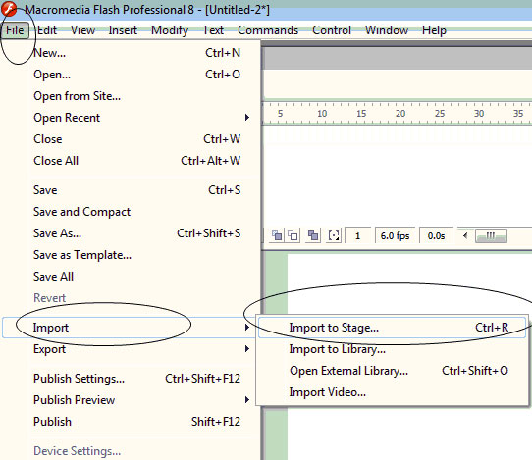Screen dimensions: 532x460
Task: Open Modify Onion Markers button
Action: click(x=334, y=235)
